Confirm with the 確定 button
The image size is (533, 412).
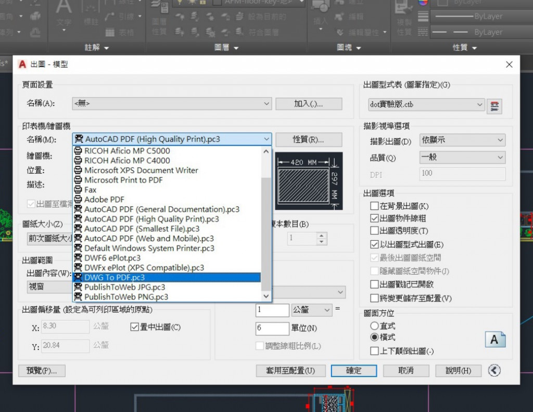point(354,370)
